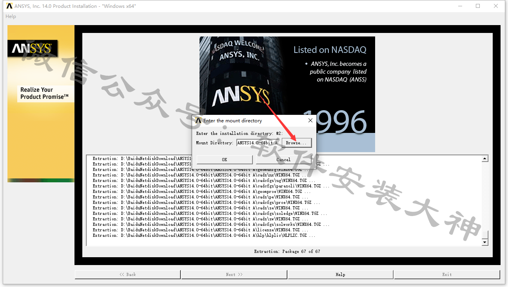The width and height of the screenshot is (508, 287).
Task: Click the NASDAQ 1996 banner image
Action: pyautogui.click(x=287, y=94)
